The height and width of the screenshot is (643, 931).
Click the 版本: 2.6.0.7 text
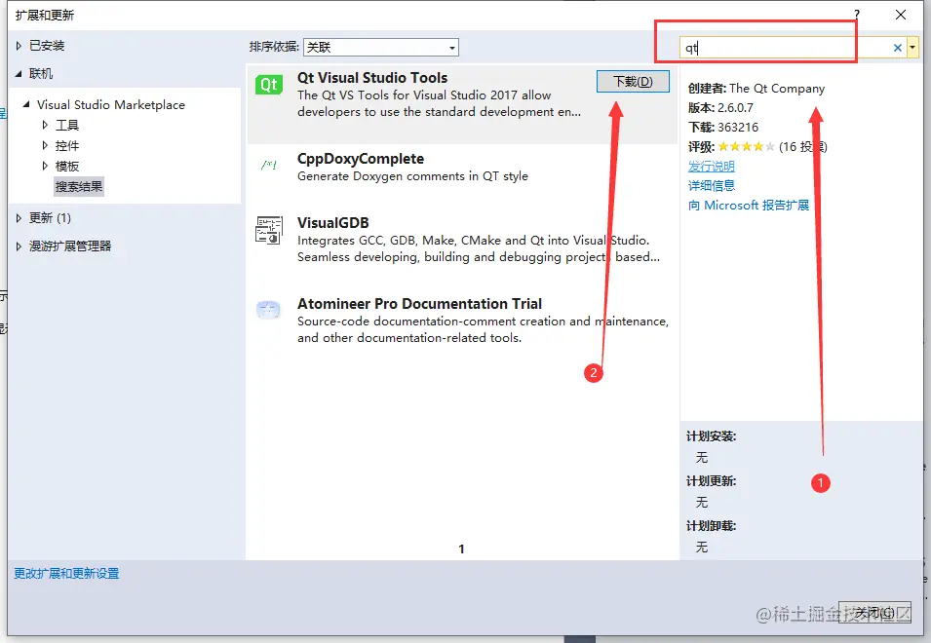click(720, 108)
